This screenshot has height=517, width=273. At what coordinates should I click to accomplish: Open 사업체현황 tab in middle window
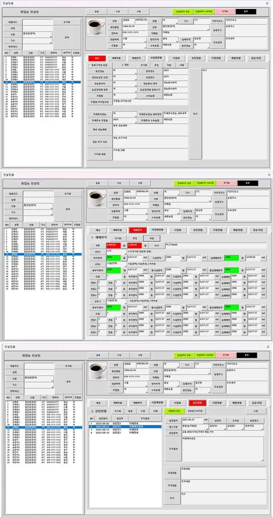(x=157, y=230)
